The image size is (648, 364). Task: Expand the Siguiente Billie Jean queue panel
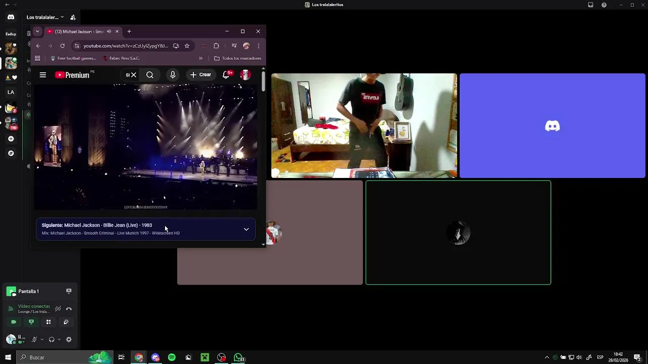coord(247,229)
